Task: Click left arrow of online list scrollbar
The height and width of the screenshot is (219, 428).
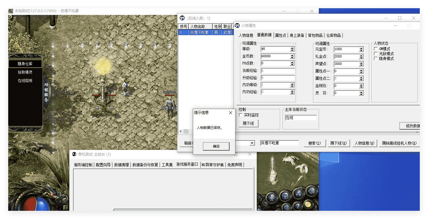Action: [181, 131]
